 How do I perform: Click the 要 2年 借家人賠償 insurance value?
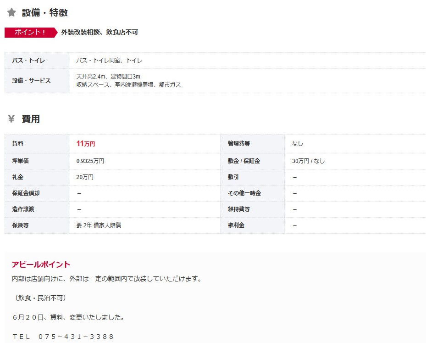point(99,225)
